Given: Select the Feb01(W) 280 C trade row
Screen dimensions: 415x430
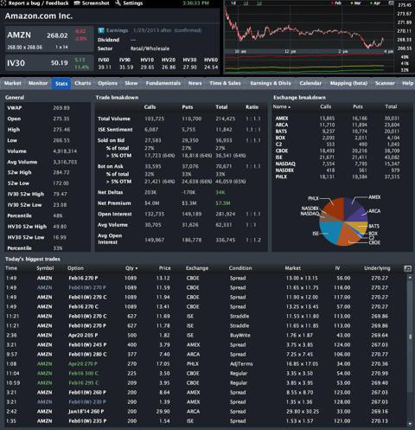Looking at the screenshot, I should pos(206,355).
